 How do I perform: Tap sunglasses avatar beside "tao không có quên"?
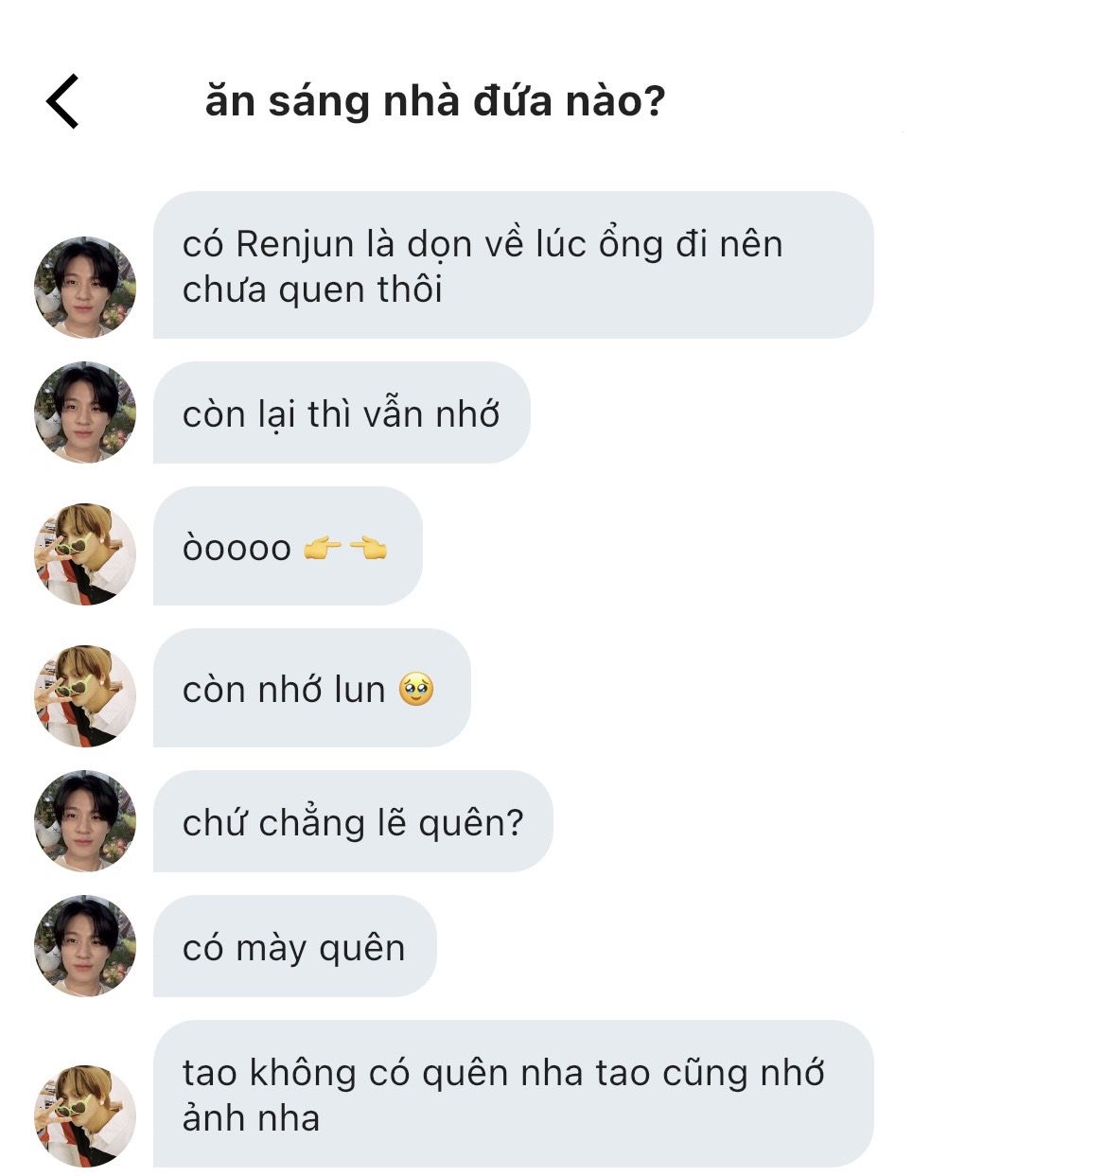[x=85, y=1115]
